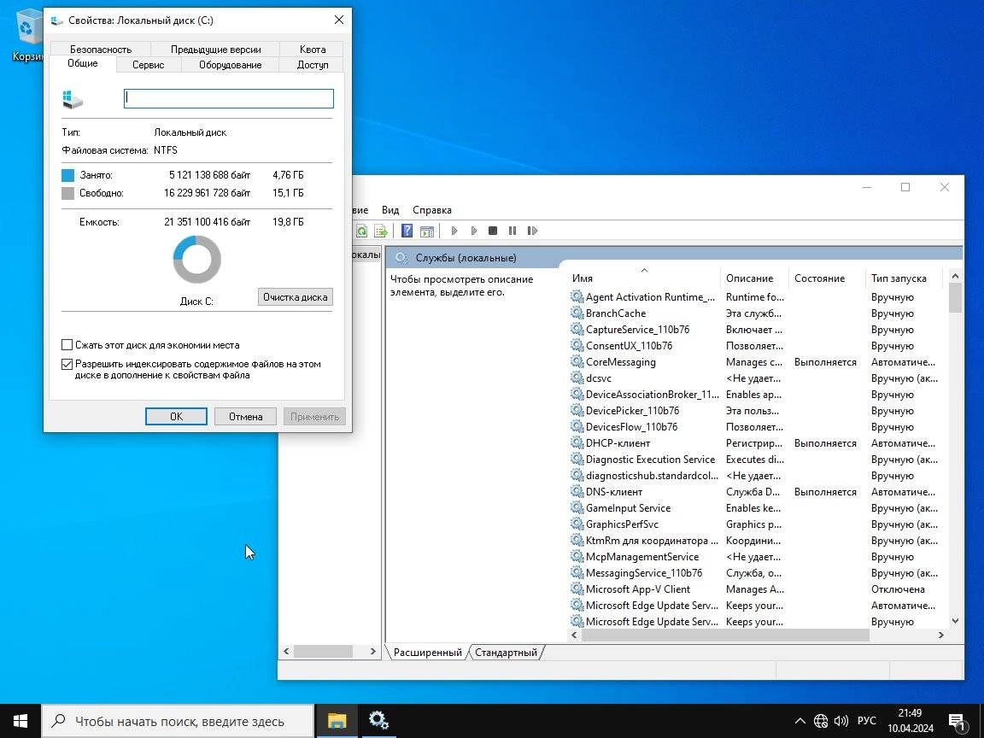The image size is (984, 738).
Task: Switch to the Стандартный view tab
Action: (506, 653)
